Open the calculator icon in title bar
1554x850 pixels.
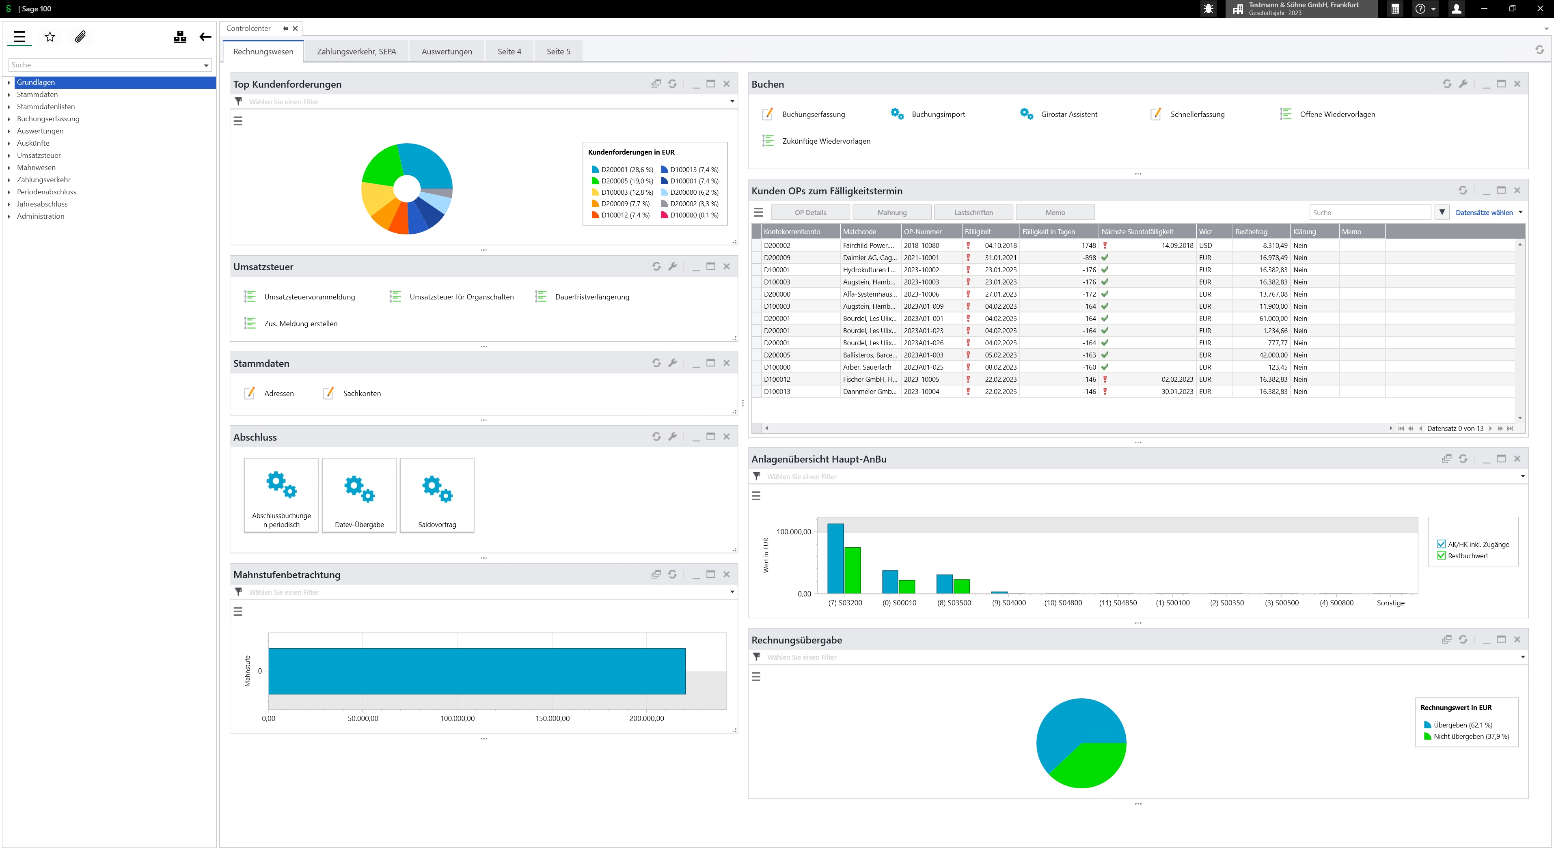tap(1395, 9)
